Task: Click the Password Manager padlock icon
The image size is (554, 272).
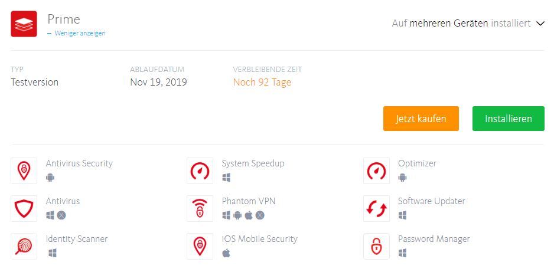Action: (x=376, y=246)
